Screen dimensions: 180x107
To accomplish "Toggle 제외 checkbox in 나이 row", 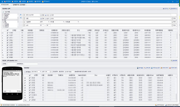I will point(172,25).
